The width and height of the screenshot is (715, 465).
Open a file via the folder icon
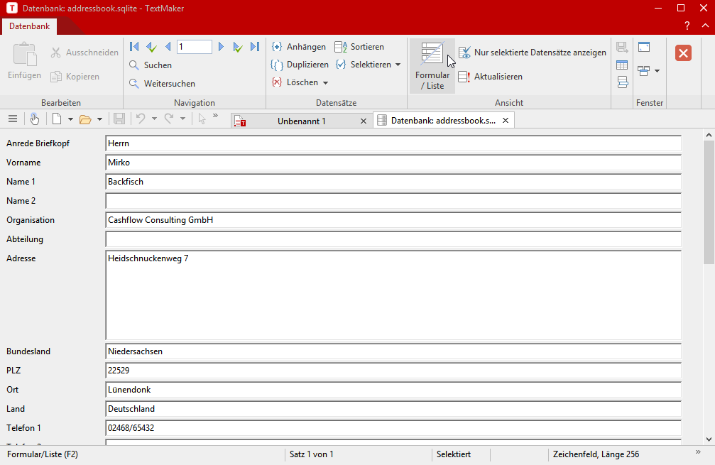click(x=85, y=119)
